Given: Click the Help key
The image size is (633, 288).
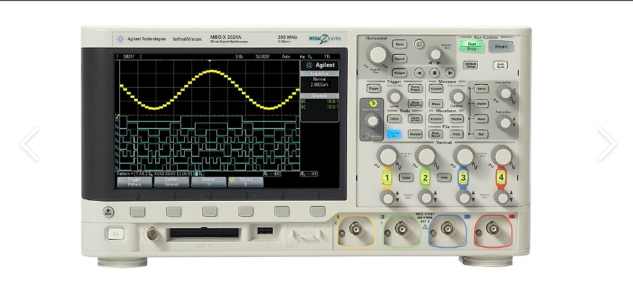Looking at the screenshot, I should 444,178.
